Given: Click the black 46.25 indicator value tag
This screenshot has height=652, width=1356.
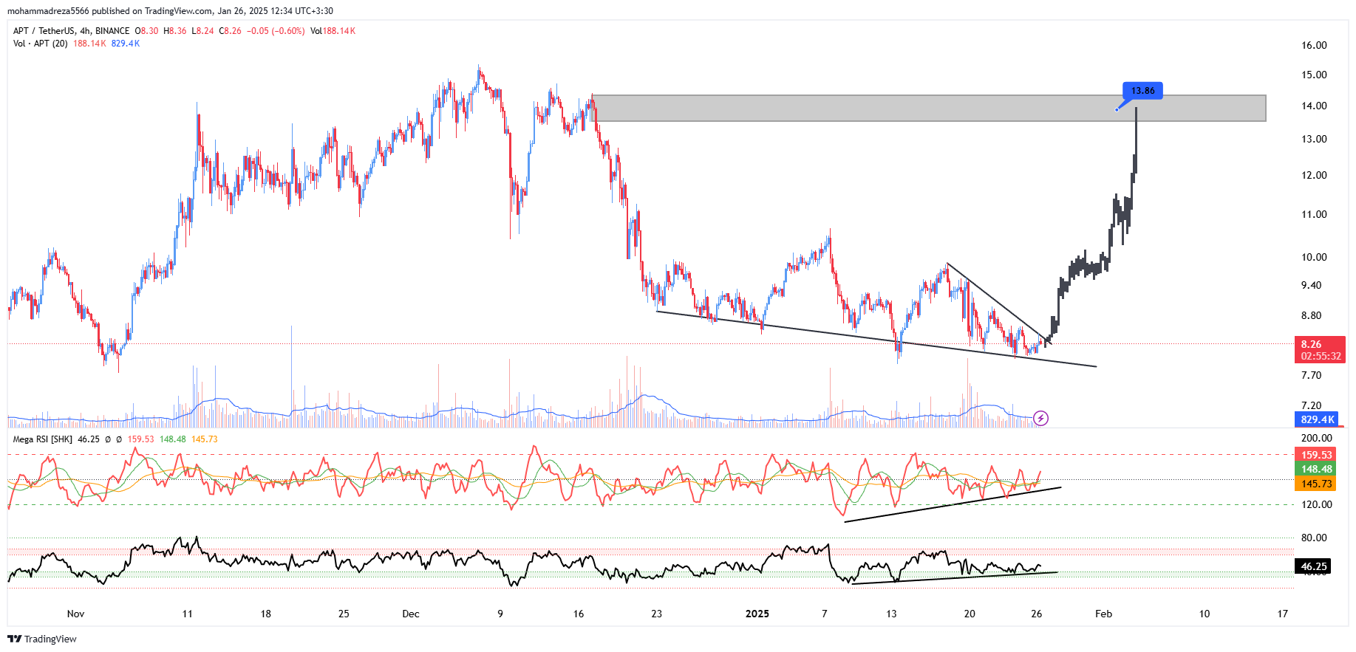Looking at the screenshot, I should (x=1313, y=566).
